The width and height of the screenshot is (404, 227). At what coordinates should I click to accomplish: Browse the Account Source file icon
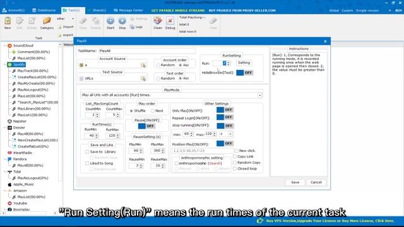point(143,65)
